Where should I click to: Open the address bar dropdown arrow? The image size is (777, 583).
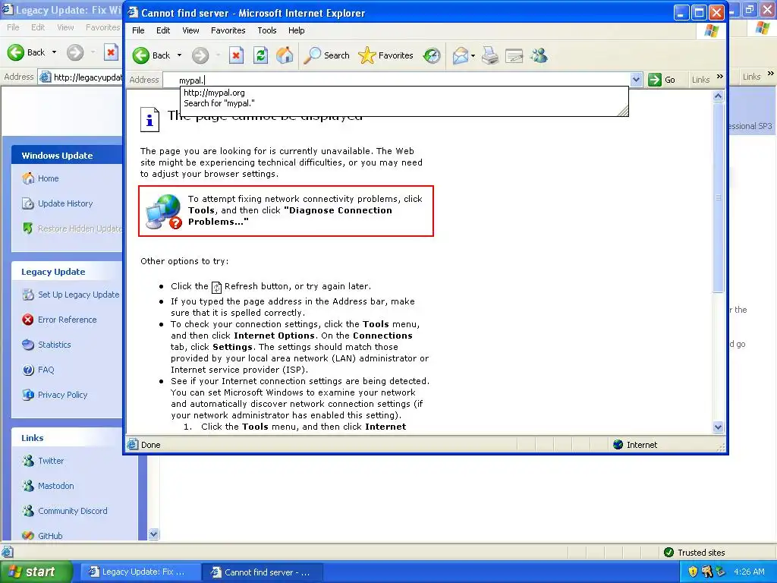637,79
